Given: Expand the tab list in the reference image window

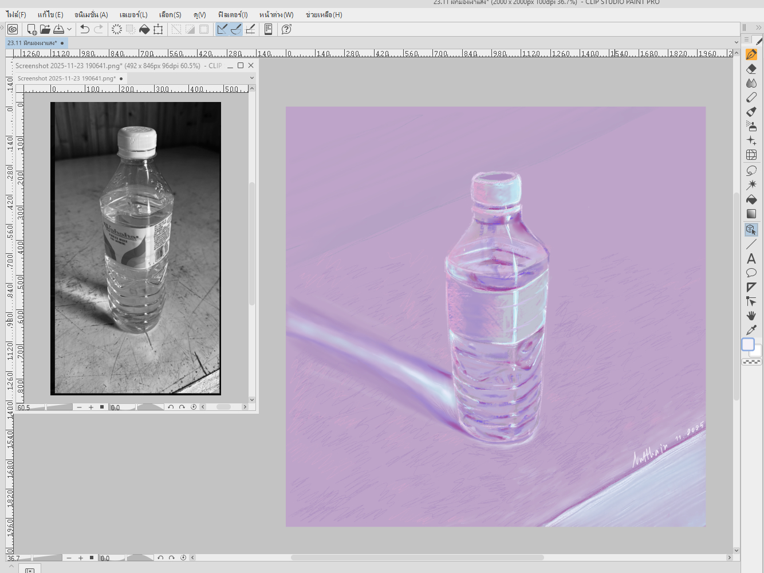Looking at the screenshot, I should tap(251, 78).
